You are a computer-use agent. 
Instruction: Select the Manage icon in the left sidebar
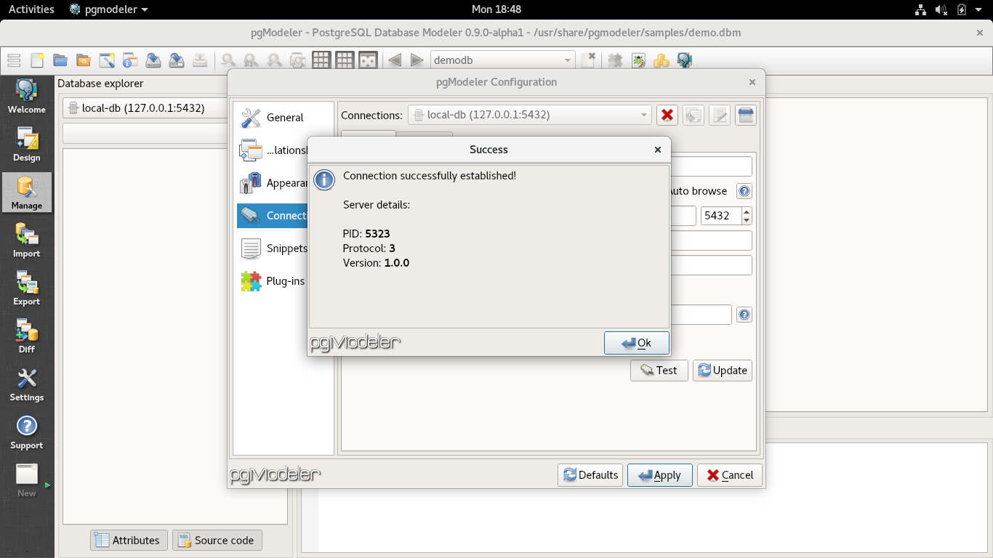(x=27, y=192)
